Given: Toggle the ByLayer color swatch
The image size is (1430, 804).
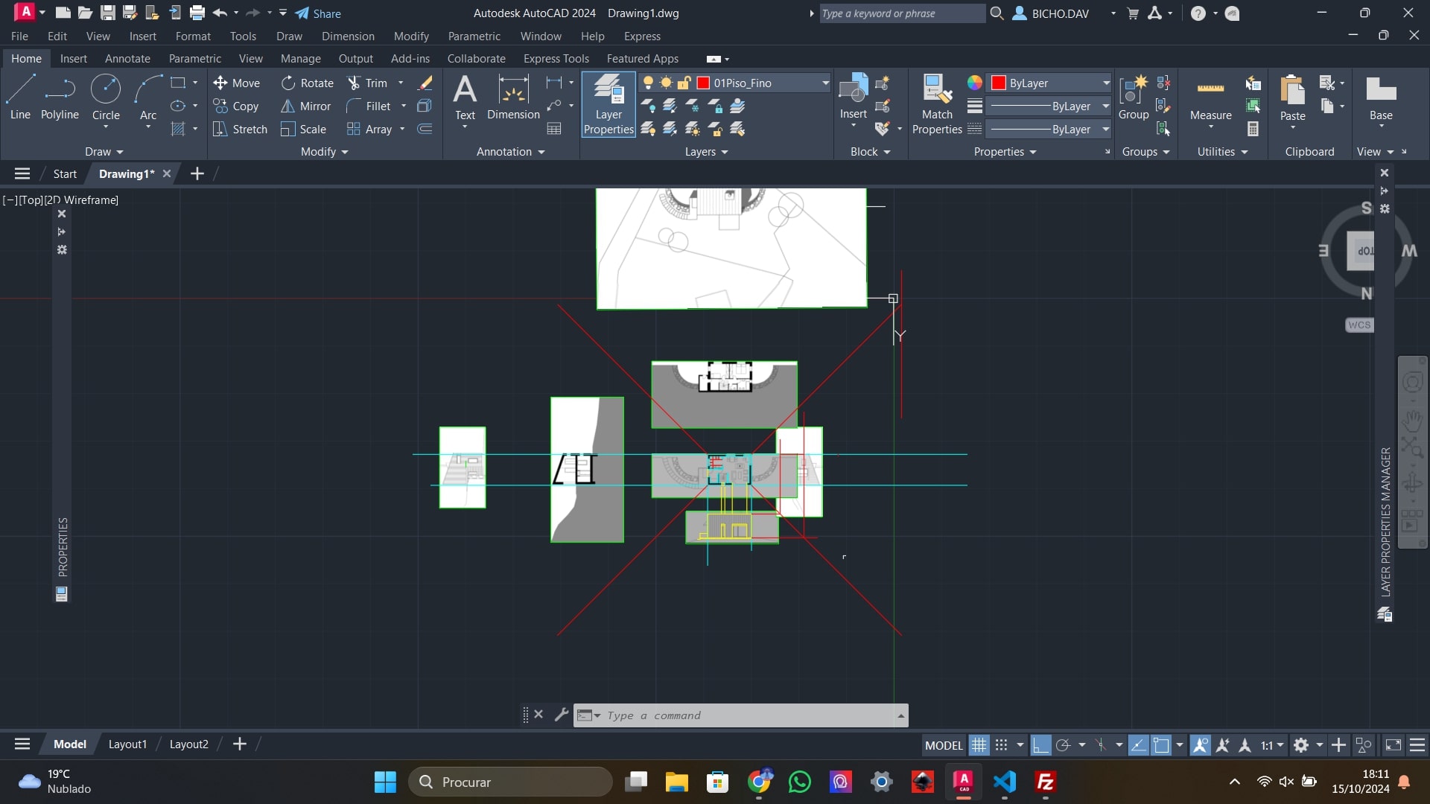Looking at the screenshot, I should [x=999, y=81].
